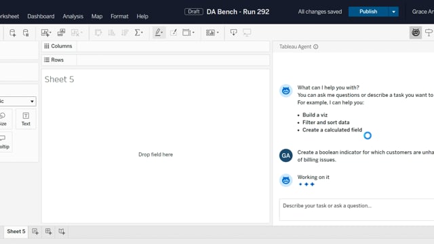This screenshot has width=434, height=244.
Task: Open the Help menu
Action: [x=142, y=16]
